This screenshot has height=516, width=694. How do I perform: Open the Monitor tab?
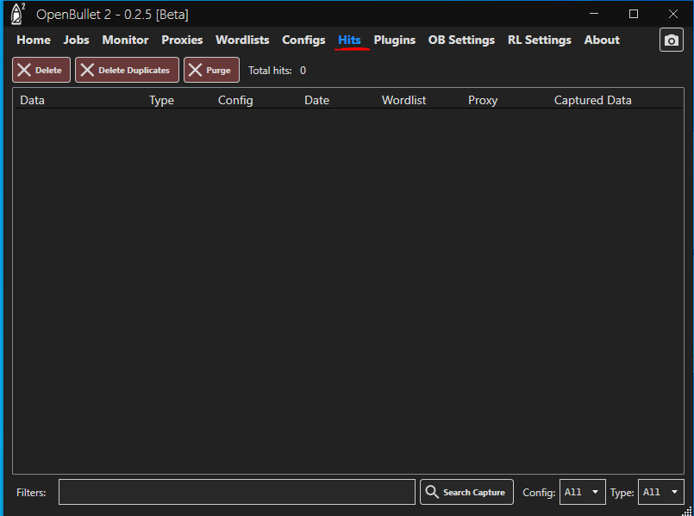pos(125,40)
